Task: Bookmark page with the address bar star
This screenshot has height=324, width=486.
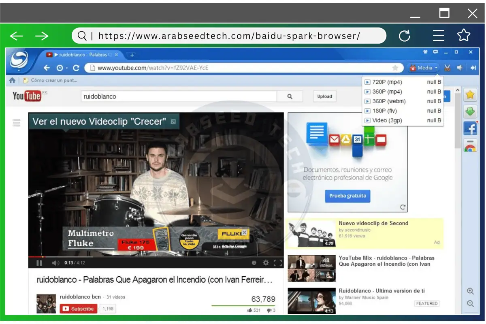Action: click(x=394, y=68)
